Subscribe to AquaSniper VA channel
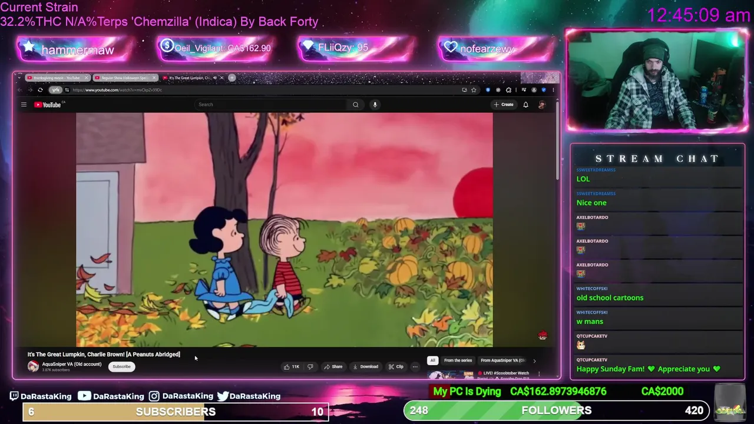 [121, 367]
